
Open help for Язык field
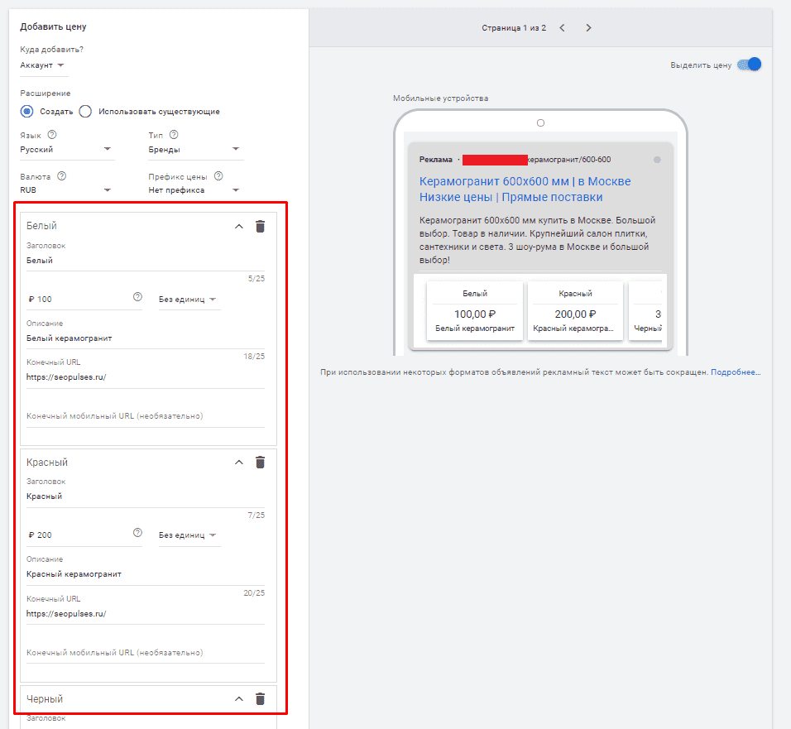click(52, 135)
